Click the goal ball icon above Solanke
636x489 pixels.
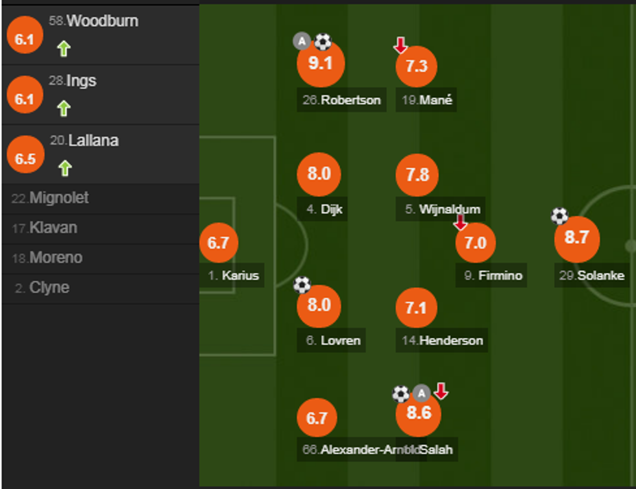(559, 216)
